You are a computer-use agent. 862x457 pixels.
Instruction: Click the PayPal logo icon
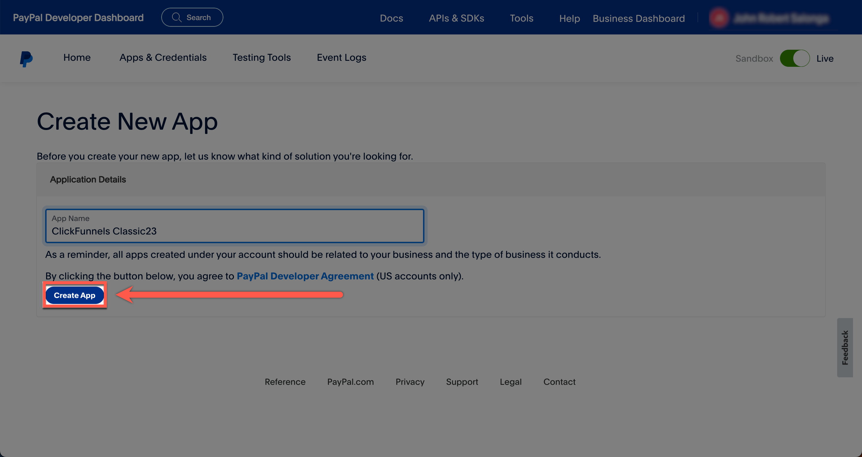26,59
